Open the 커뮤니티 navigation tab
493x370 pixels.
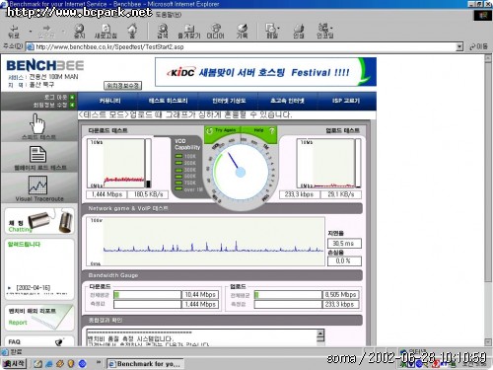[109, 101]
